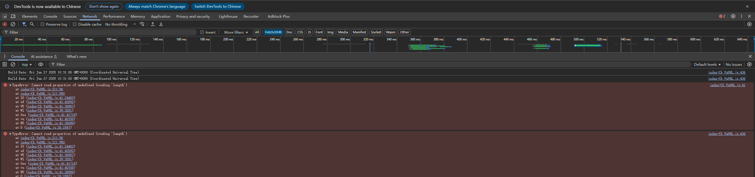Click Switch DevTools to Chinese button

[x=217, y=6]
